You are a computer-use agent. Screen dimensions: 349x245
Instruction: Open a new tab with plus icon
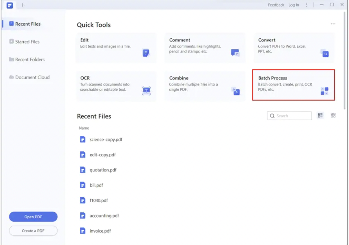(x=23, y=5)
